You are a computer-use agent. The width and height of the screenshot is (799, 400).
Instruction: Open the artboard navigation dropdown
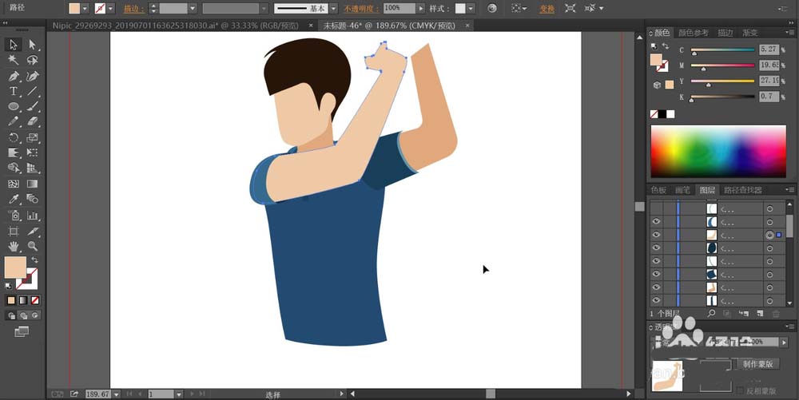[179, 394]
